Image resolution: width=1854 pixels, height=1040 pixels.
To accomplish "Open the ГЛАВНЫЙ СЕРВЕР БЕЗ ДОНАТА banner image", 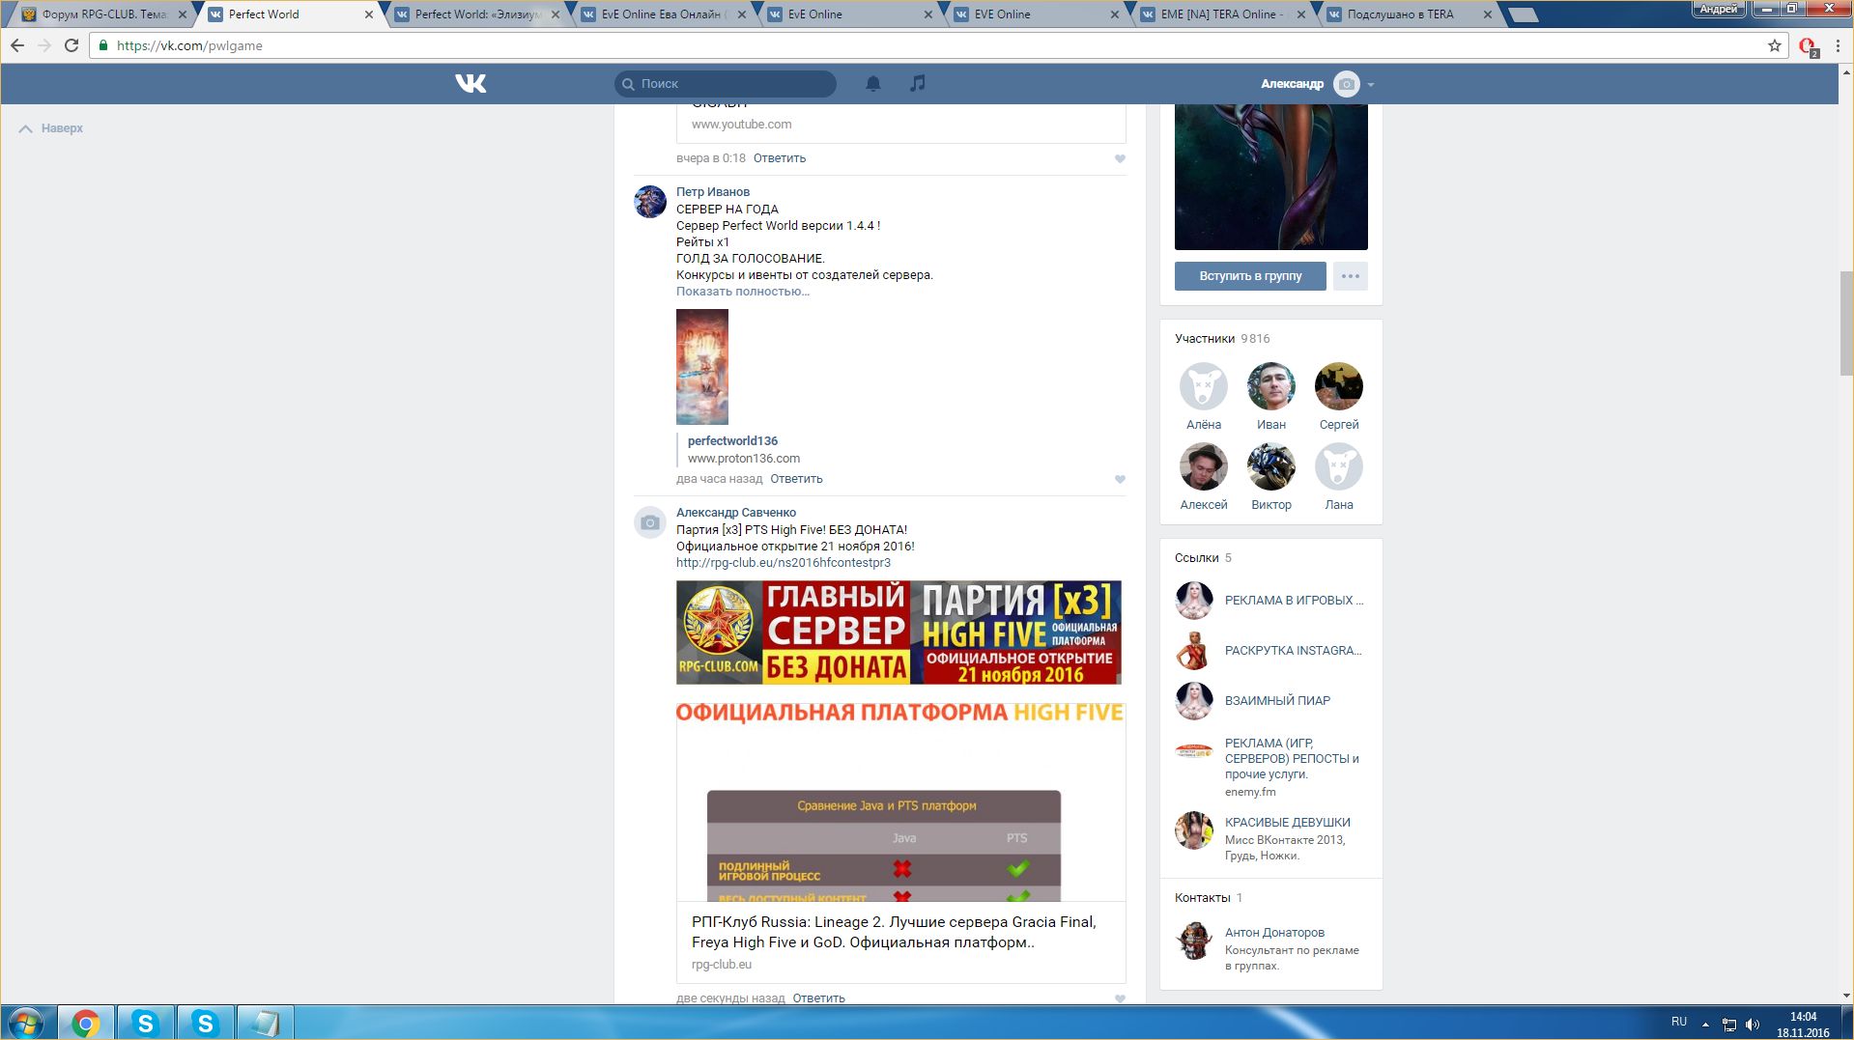I will click(x=898, y=632).
